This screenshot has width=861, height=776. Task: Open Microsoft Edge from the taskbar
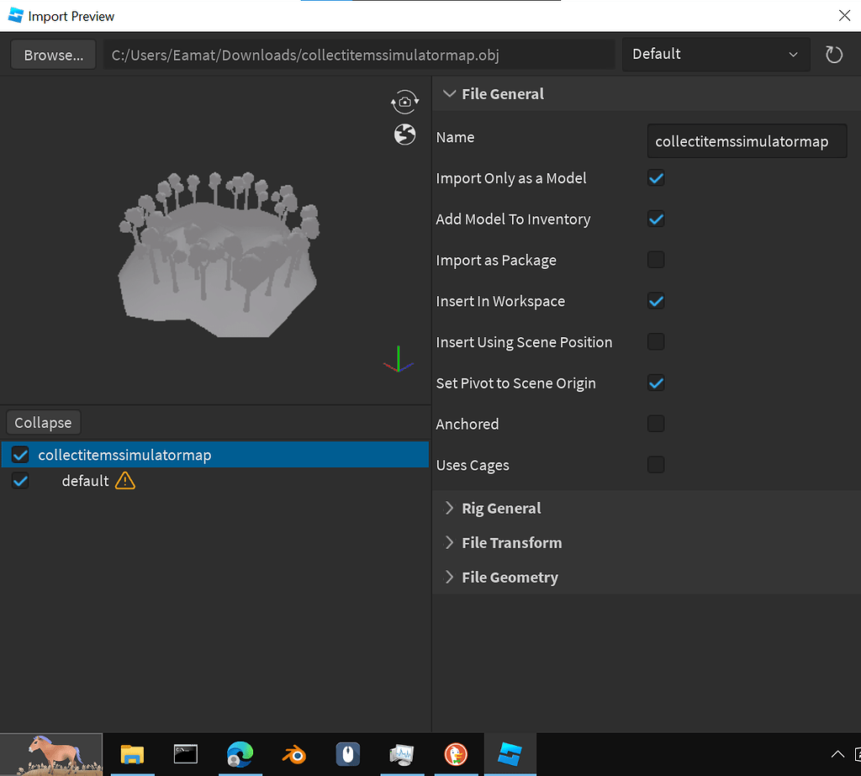tap(240, 754)
